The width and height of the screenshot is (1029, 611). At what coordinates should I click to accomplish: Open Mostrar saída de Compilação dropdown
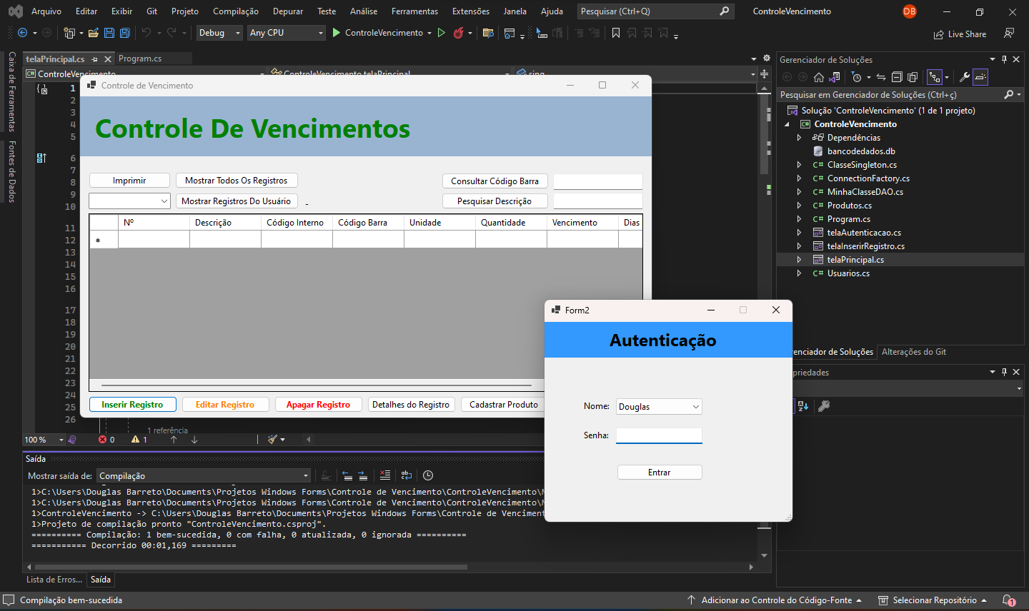204,476
